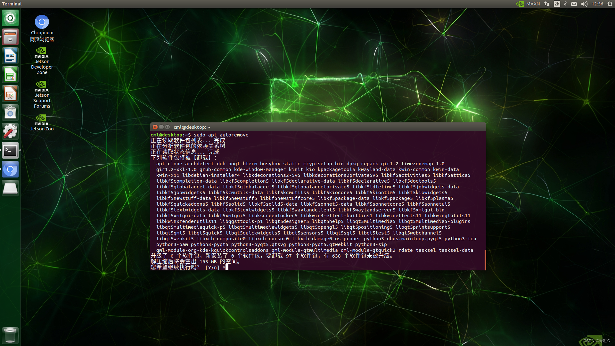
Task: Open NVIDIA Jetson Support Forums shortcut
Action: [42, 95]
